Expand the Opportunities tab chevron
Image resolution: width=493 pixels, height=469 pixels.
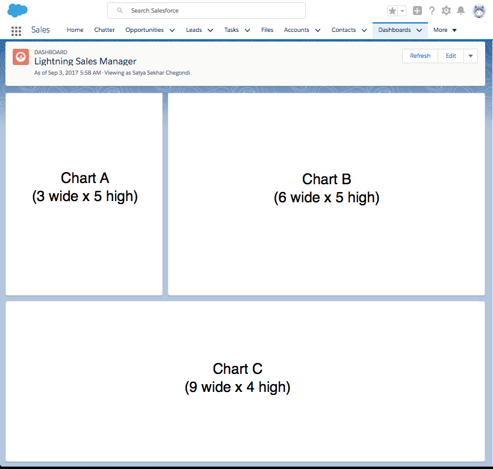click(x=172, y=30)
